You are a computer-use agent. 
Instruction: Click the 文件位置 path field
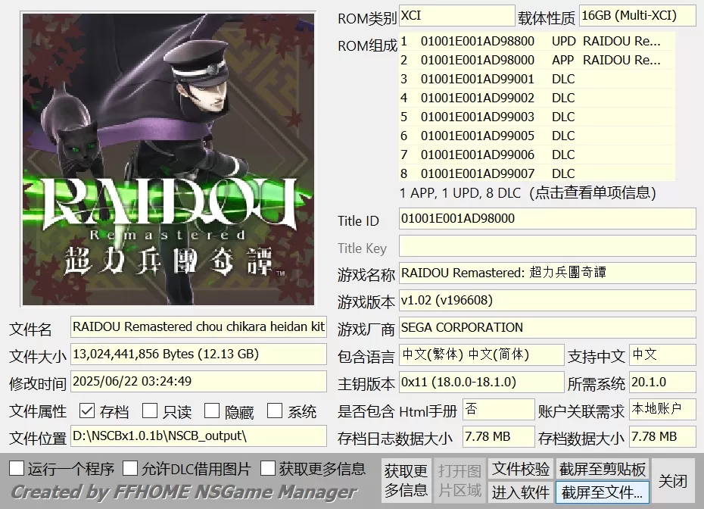point(198,437)
